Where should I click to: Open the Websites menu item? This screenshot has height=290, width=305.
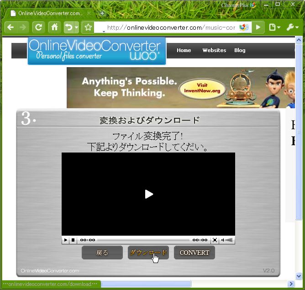point(214,50)
